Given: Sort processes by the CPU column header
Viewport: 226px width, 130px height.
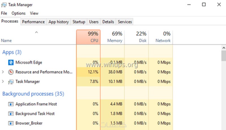Looking at the screenshot, I should [x=88, y=37].
